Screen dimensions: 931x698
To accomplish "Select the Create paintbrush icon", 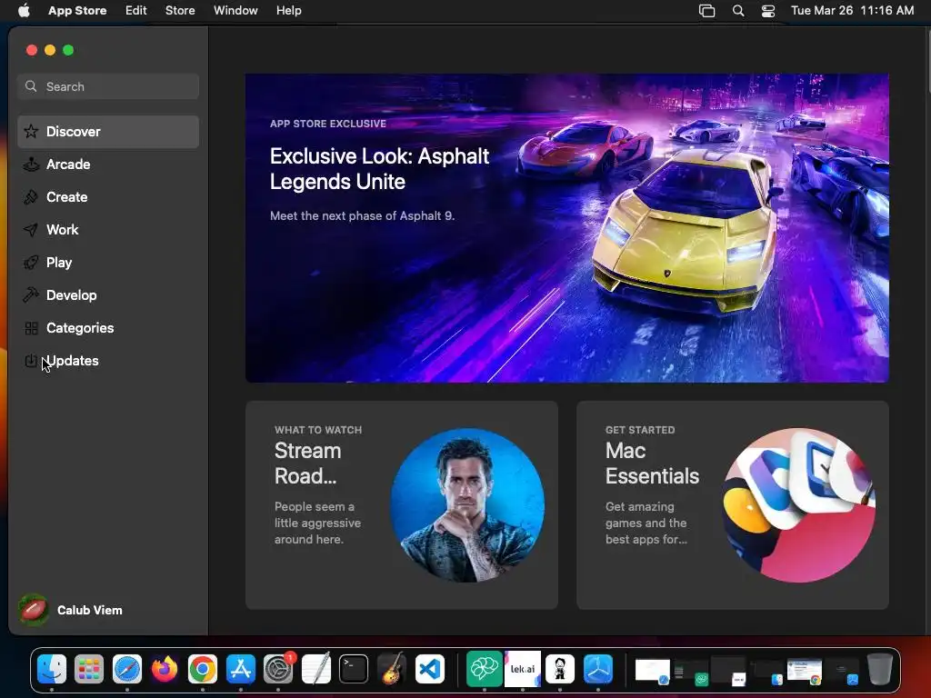I will 31,196.
